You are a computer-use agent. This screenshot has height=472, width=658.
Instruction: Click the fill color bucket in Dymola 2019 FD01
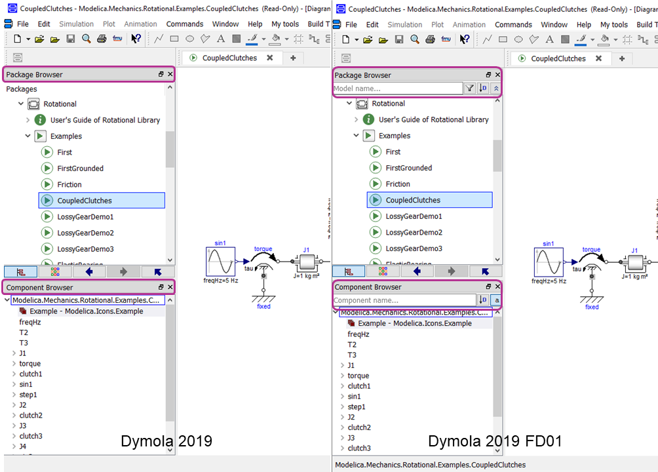click(605, 39)
